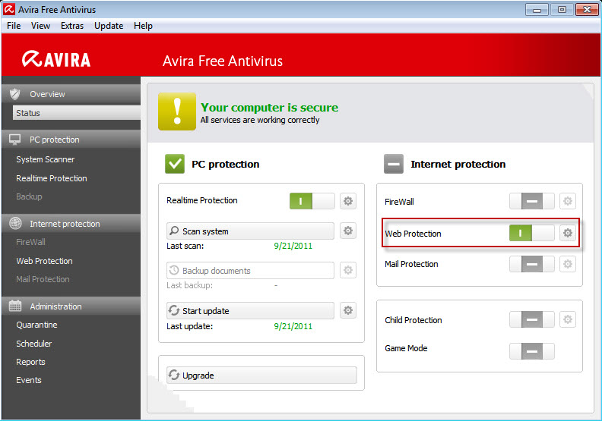The height and width of the screenshot is (421, 602).
Task: Click the Internet protection globe icon
Action: tap(15, 223)
